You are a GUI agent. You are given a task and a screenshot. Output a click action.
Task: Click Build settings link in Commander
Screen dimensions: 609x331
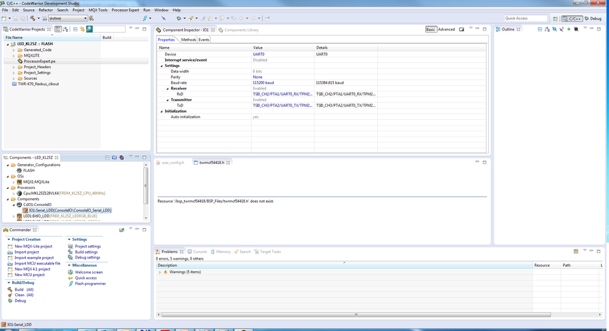coord(86,252)
